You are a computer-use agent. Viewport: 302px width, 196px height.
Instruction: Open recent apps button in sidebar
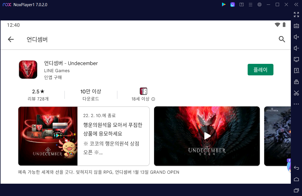(296, 190)
